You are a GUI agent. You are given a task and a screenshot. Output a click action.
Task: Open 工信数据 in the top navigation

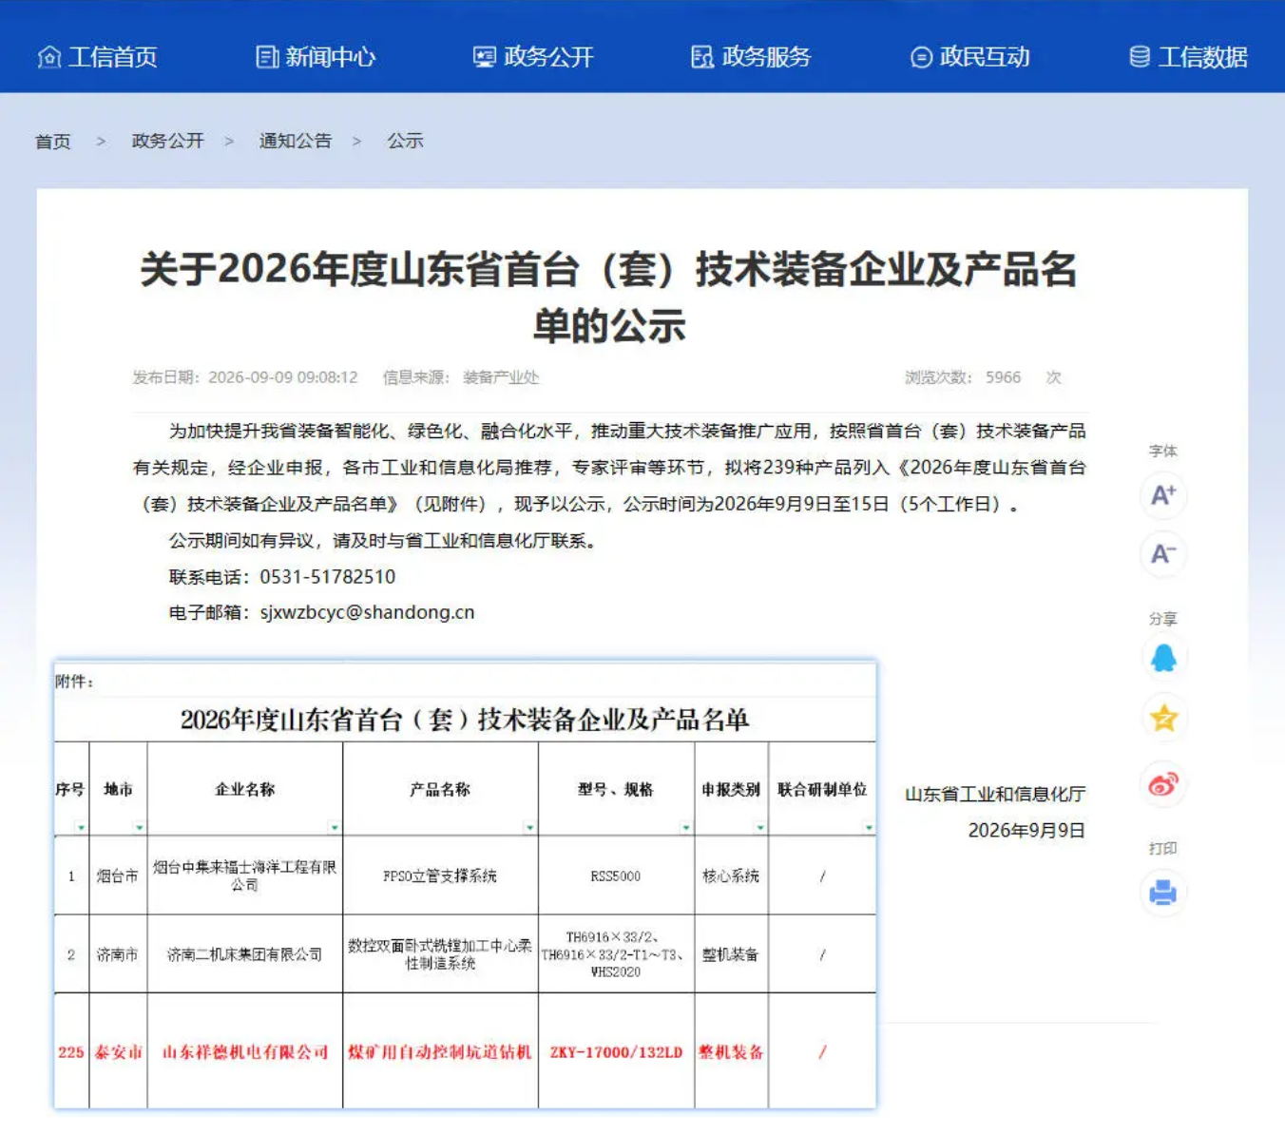coord(1188,57)
